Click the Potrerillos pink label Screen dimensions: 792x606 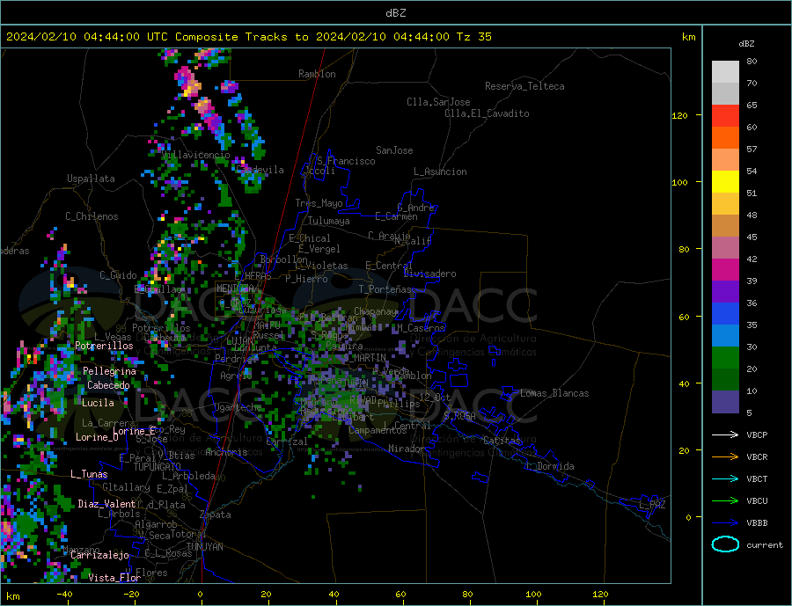tap(104, 346)
